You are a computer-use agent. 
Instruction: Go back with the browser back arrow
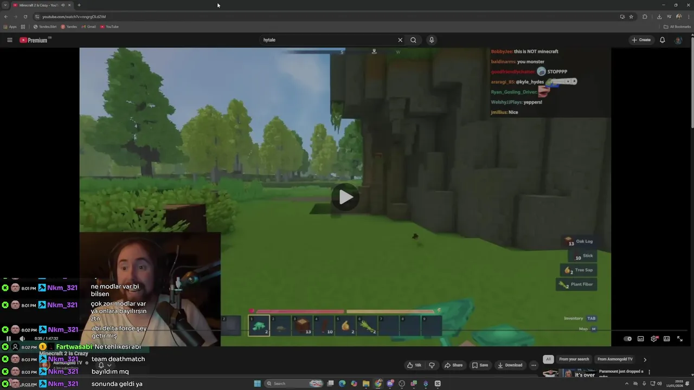pos(6,17)
